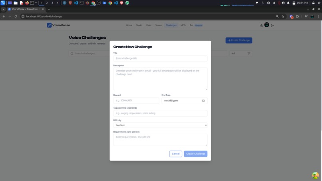Click the clock showing 06:34 PM
Viewport: 322px width, 181px height.
(302, 3)
